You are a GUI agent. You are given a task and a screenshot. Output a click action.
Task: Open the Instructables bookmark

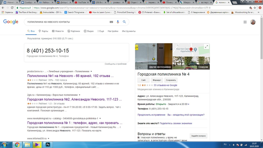(x=51, y=12)
